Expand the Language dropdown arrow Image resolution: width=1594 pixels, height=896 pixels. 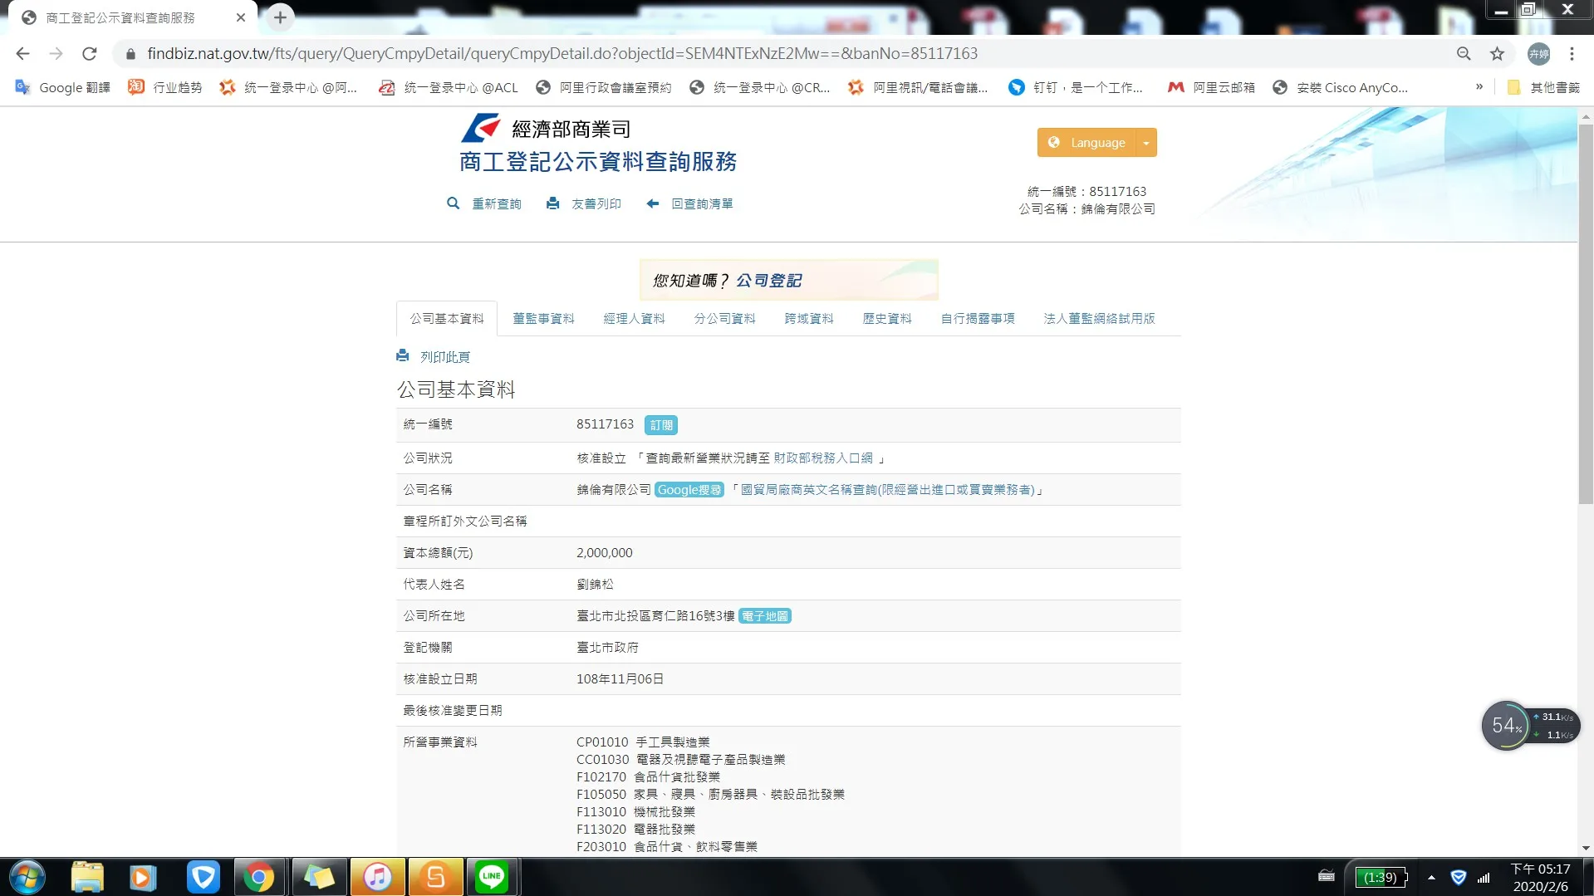[1146, 143]
